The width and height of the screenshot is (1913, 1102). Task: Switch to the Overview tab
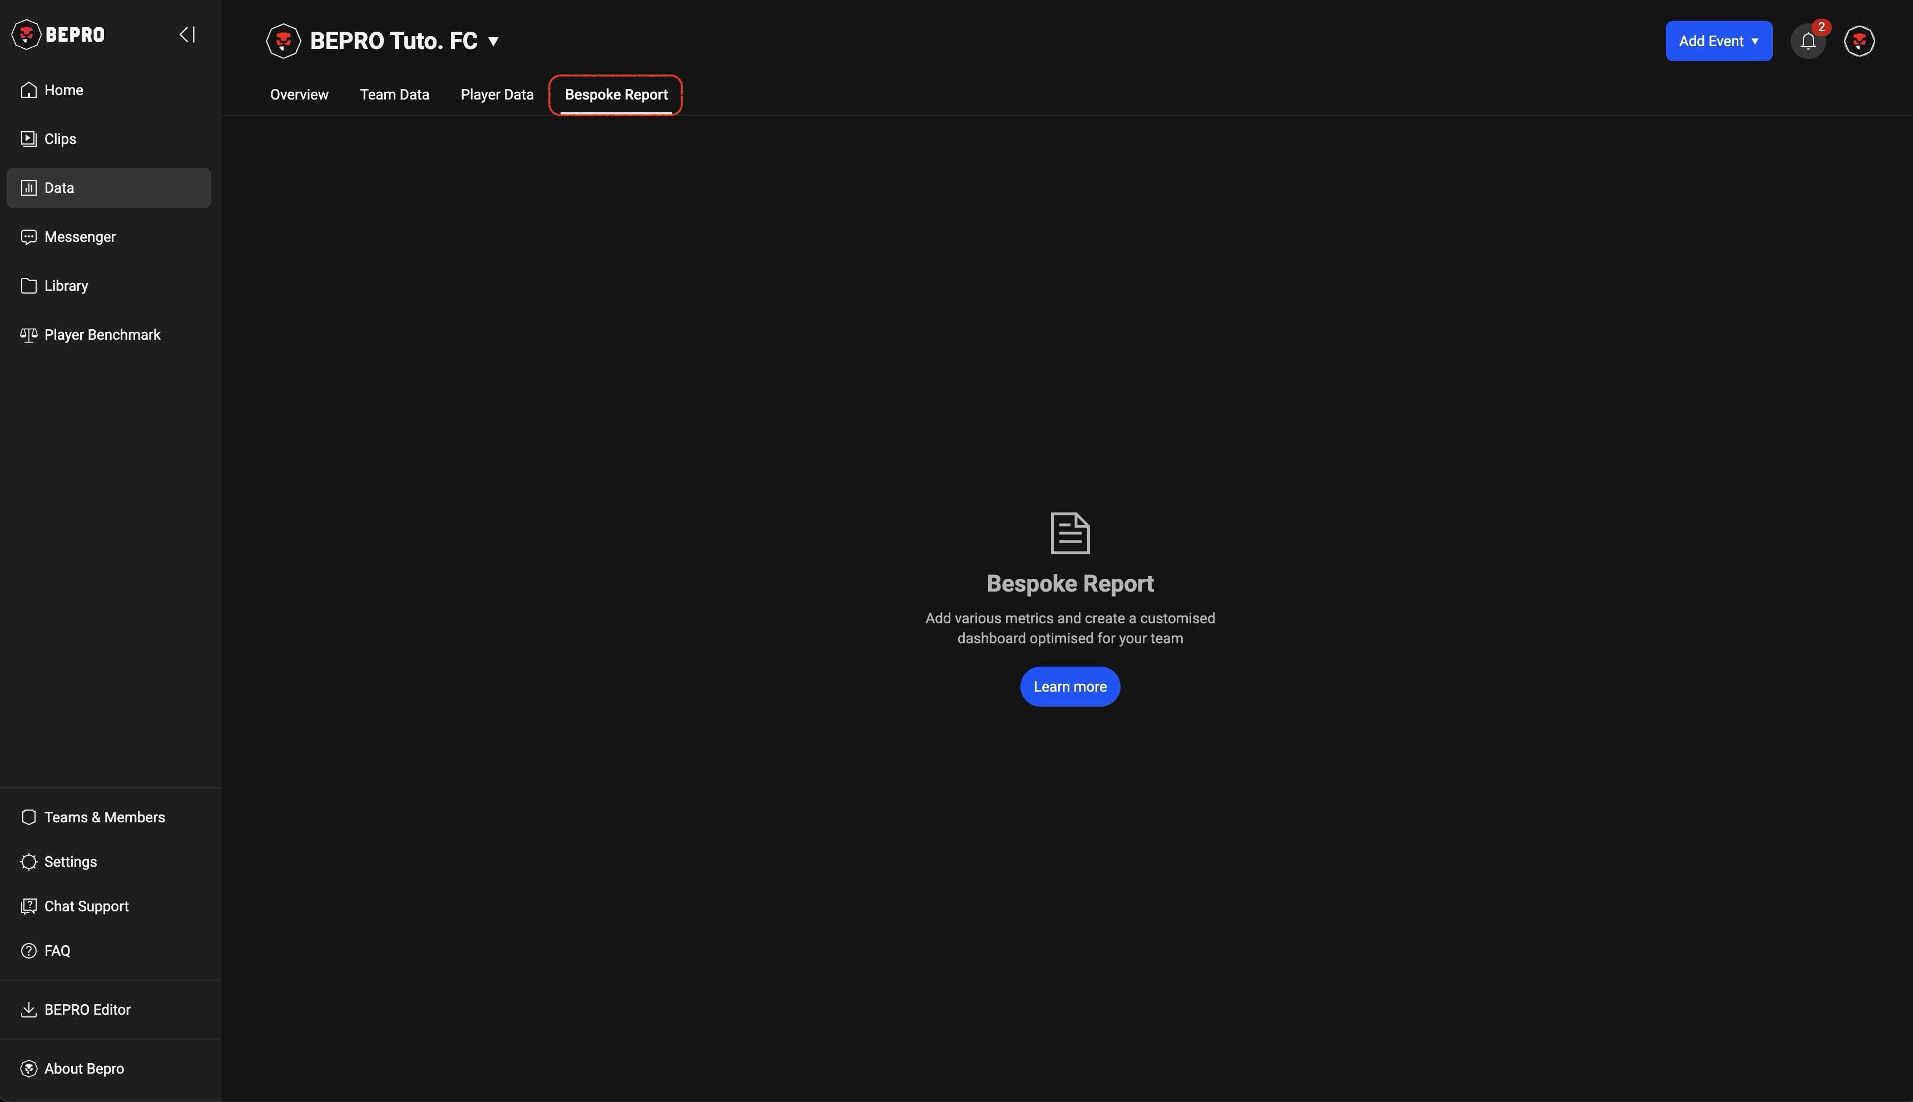pos(299,96)
